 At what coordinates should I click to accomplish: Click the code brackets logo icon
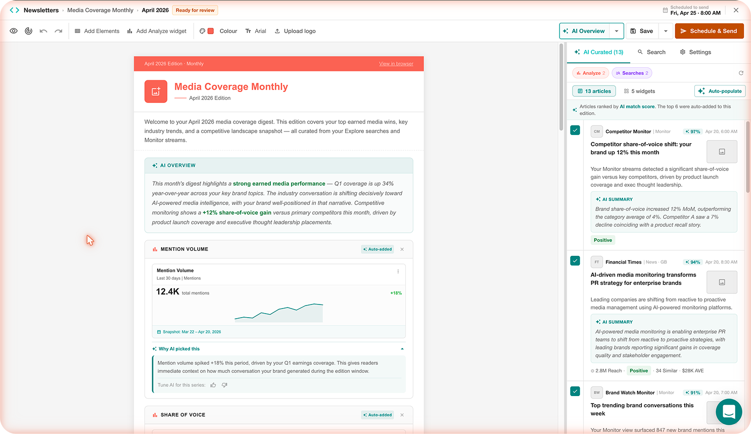(15, 10)
